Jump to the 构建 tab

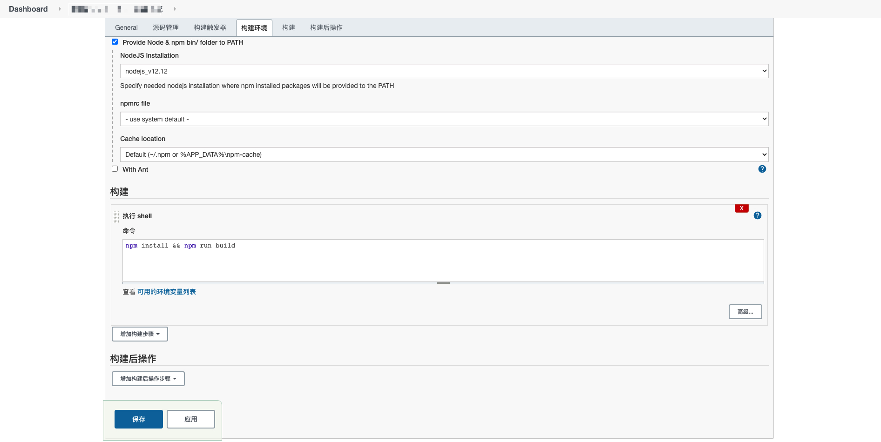click(x=289, y=27)
